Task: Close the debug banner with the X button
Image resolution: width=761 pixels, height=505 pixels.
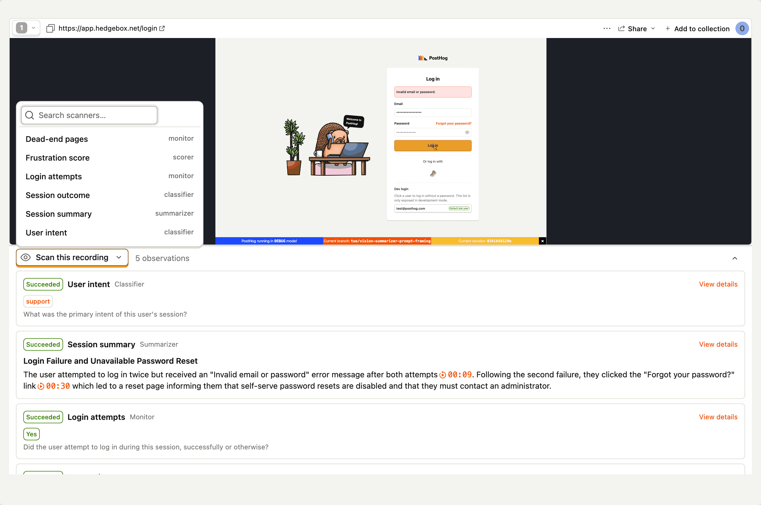Action: (x=542, y=241)
